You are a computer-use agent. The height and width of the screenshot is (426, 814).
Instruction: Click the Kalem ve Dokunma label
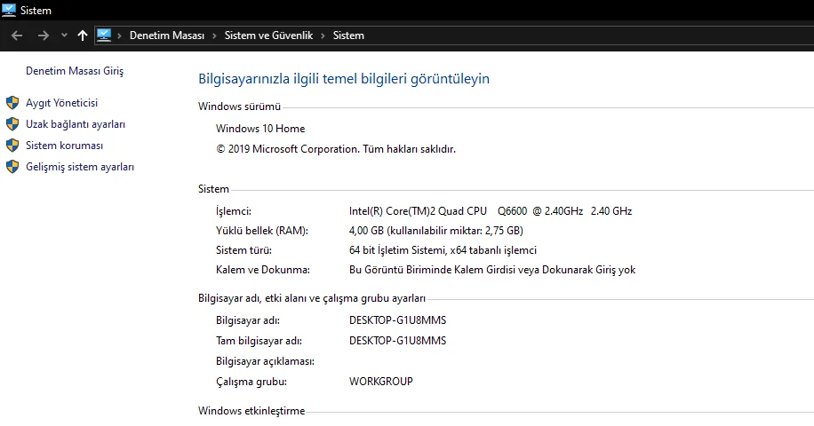263,270
